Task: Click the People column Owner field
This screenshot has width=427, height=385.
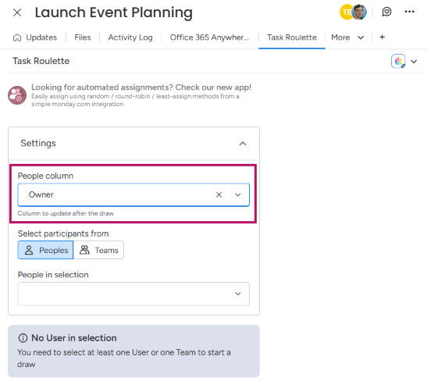Action: (133, 194)
